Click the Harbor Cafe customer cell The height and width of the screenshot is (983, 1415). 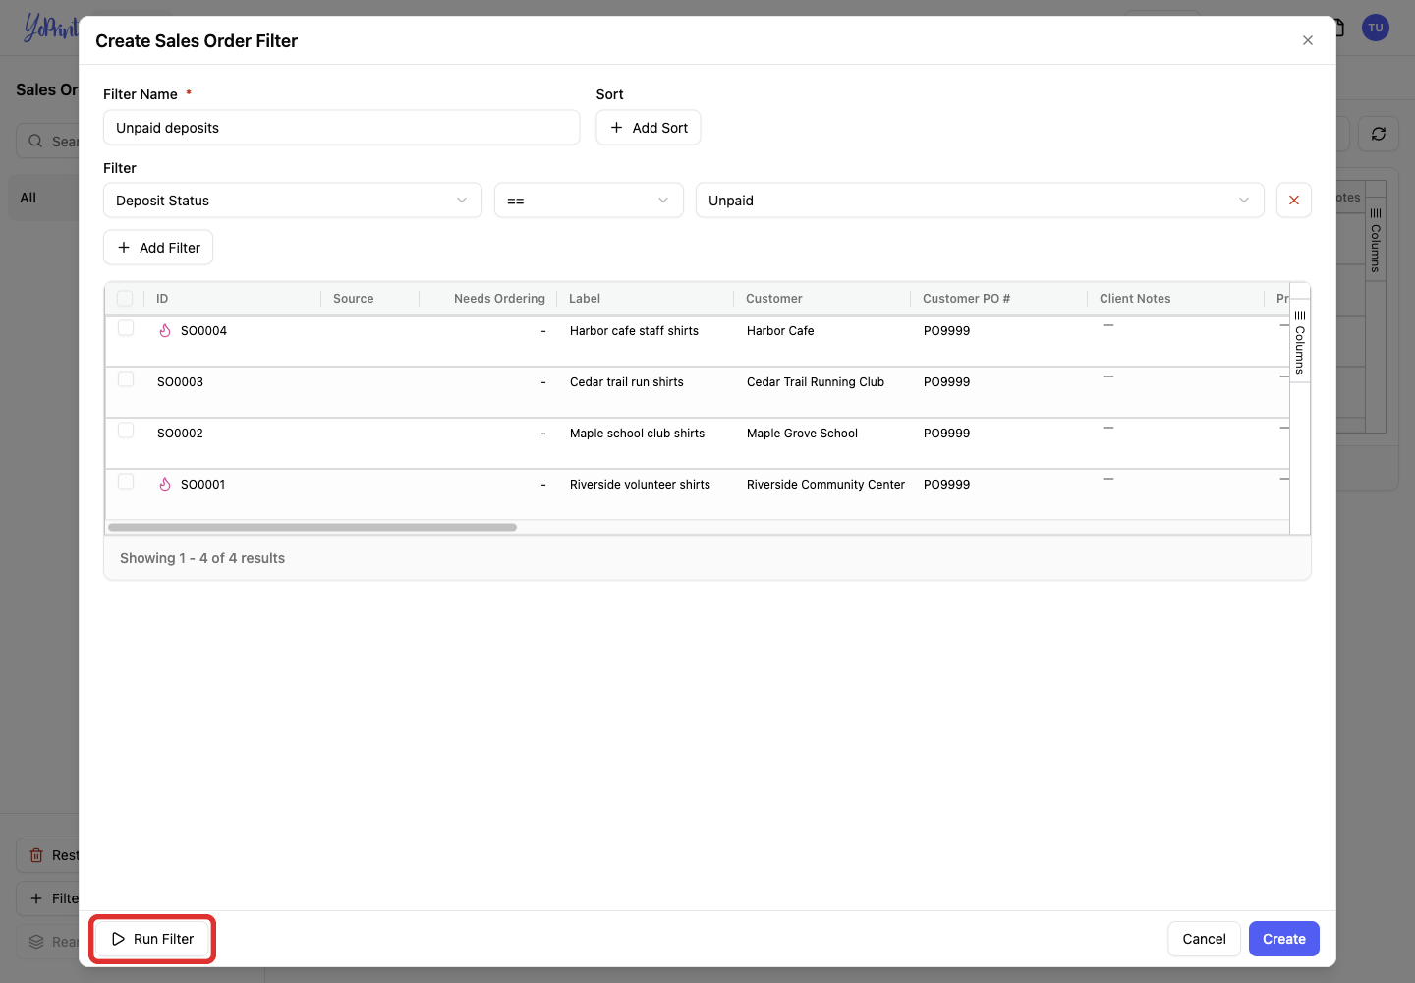point(780,331)
